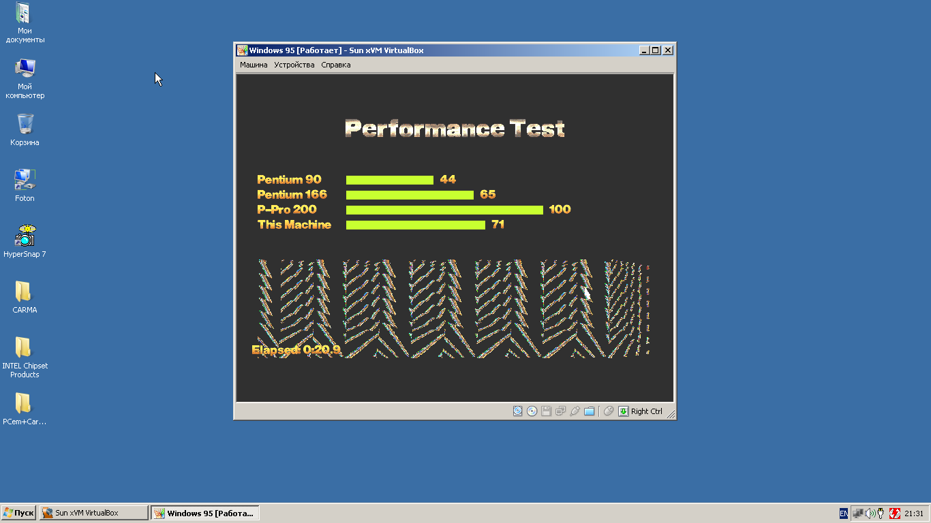Maximize the Windows 95 VirtualBox window
The height and width of the screenshot is (523, 931).
tap(656, 50)
